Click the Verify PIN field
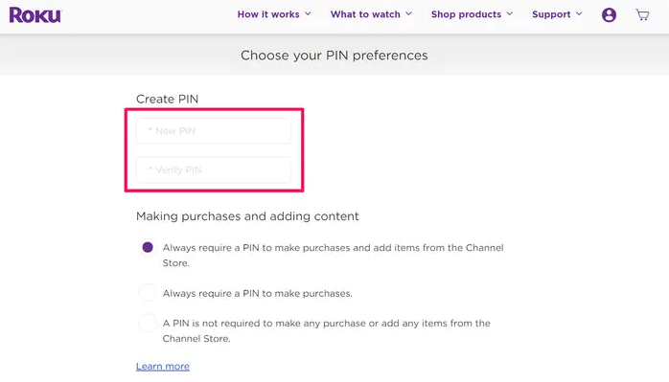669x382 pixels. (x=214, y=170)
